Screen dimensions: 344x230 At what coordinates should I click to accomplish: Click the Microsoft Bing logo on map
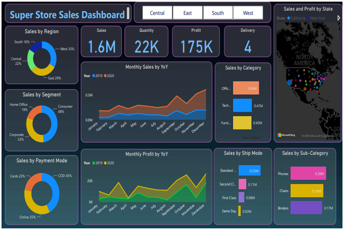286,135
